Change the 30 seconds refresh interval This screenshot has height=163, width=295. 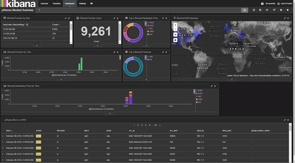pyautogui.click(x=270, y=4)
